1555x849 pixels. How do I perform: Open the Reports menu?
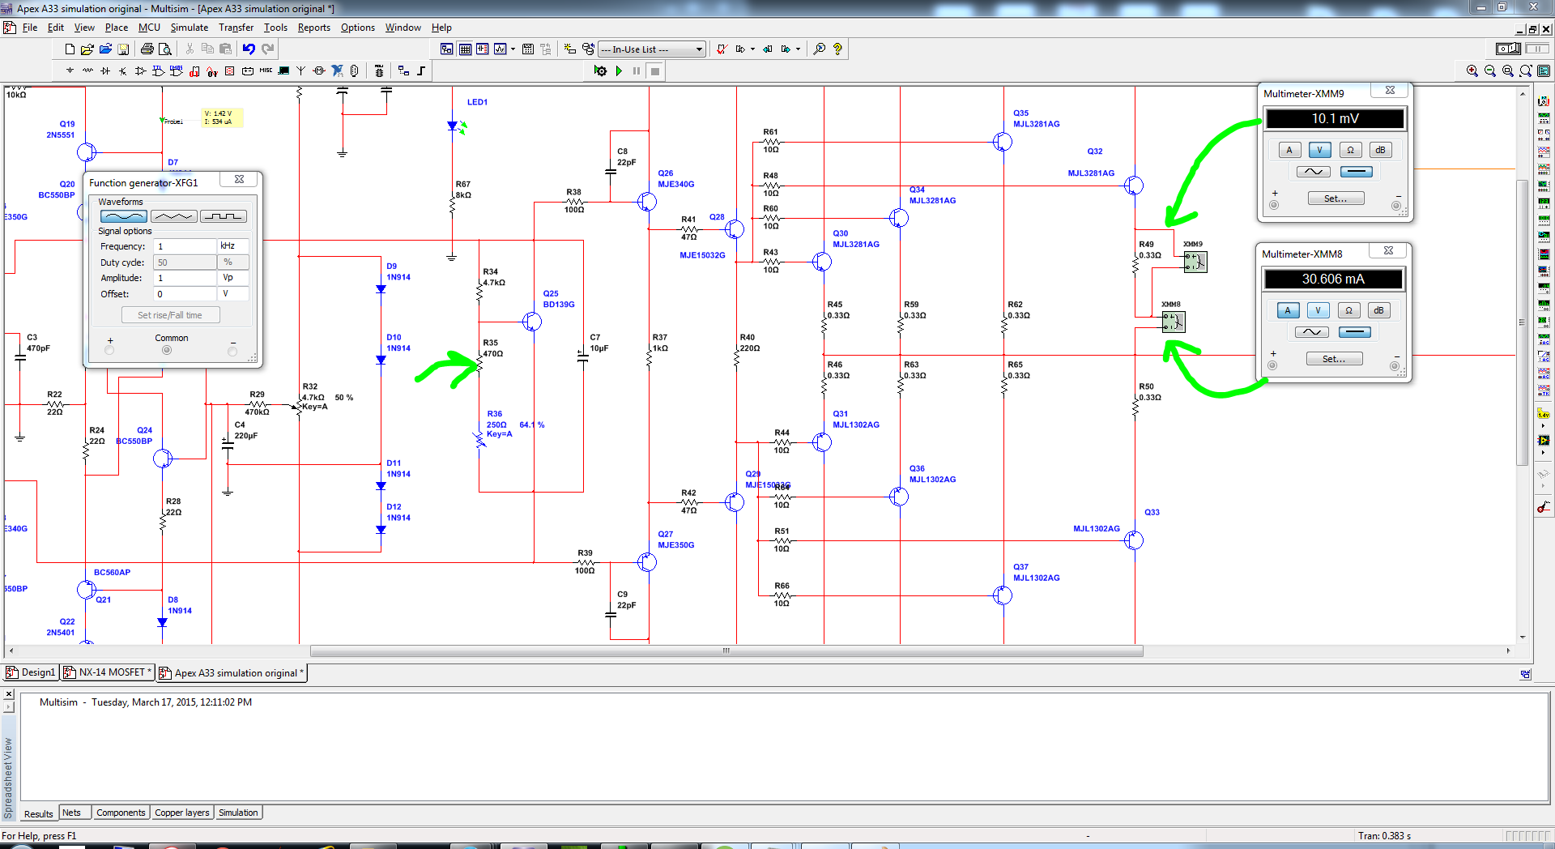pos(313,28)
